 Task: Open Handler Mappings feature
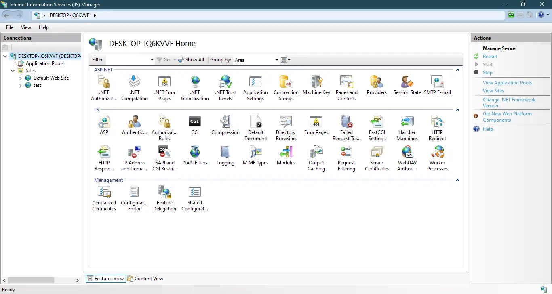407,128
